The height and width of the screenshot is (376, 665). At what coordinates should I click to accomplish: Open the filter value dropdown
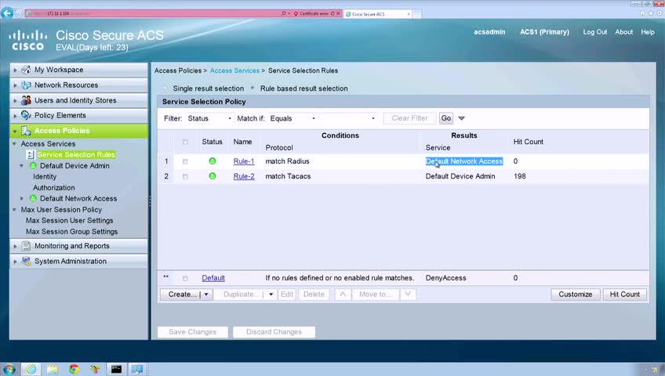(x=349, y=118)
